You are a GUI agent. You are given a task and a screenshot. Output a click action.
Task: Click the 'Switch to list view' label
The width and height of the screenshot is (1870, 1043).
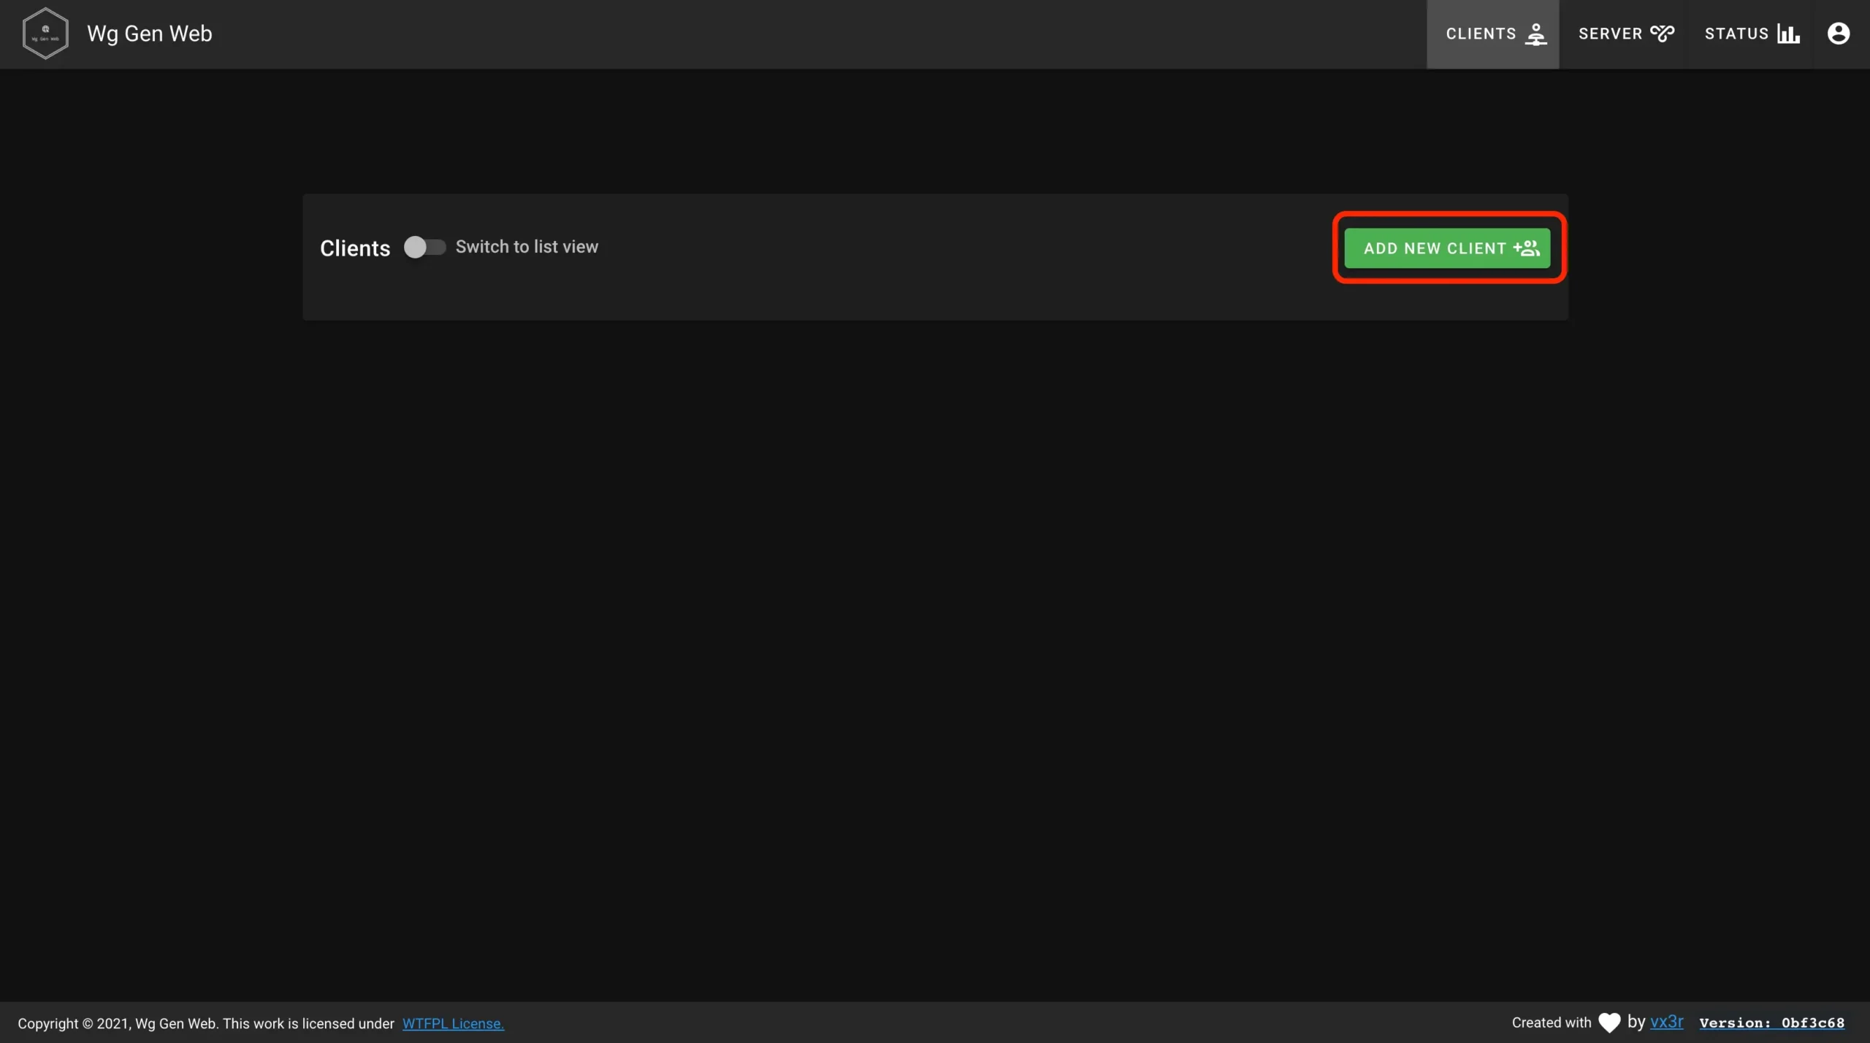(x=527, y=247)
